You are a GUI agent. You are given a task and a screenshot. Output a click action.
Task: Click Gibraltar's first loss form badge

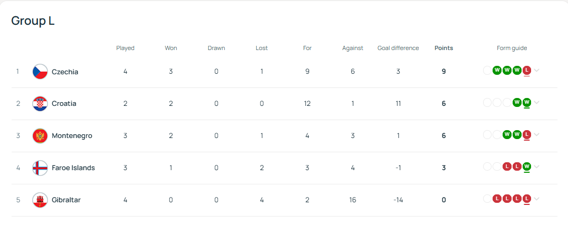(x=497, y=199)
